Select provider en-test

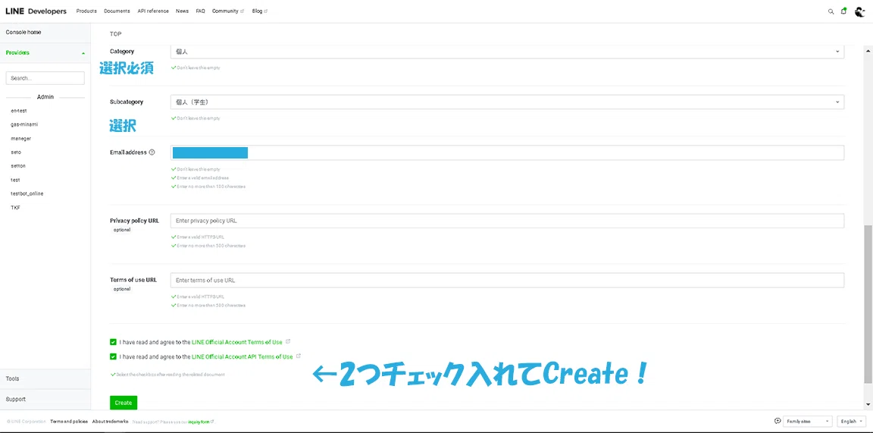tap(19, 111)
